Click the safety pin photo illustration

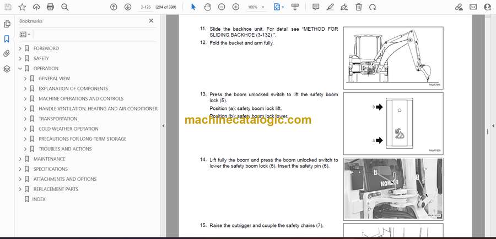(393, 189)
